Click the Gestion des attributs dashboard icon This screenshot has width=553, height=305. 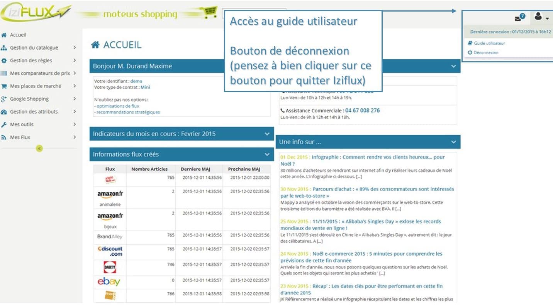pos(4,112)
